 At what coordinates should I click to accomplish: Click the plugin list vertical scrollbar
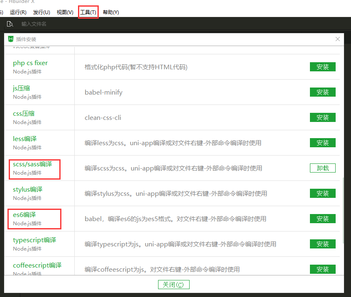[343, 210]
